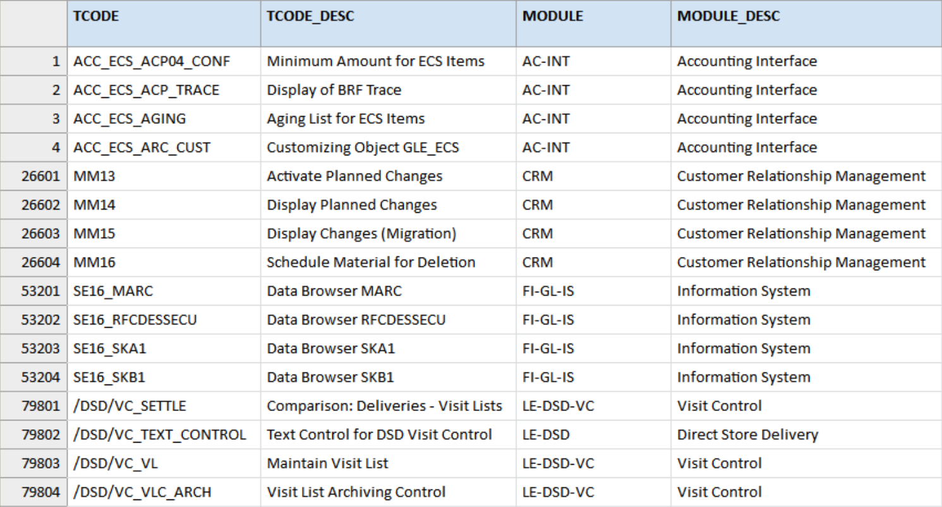This screenshot has width=942, height=507.
Task: Select the MM13 cell
Action: pyautogui.click(x=163, y=176)
